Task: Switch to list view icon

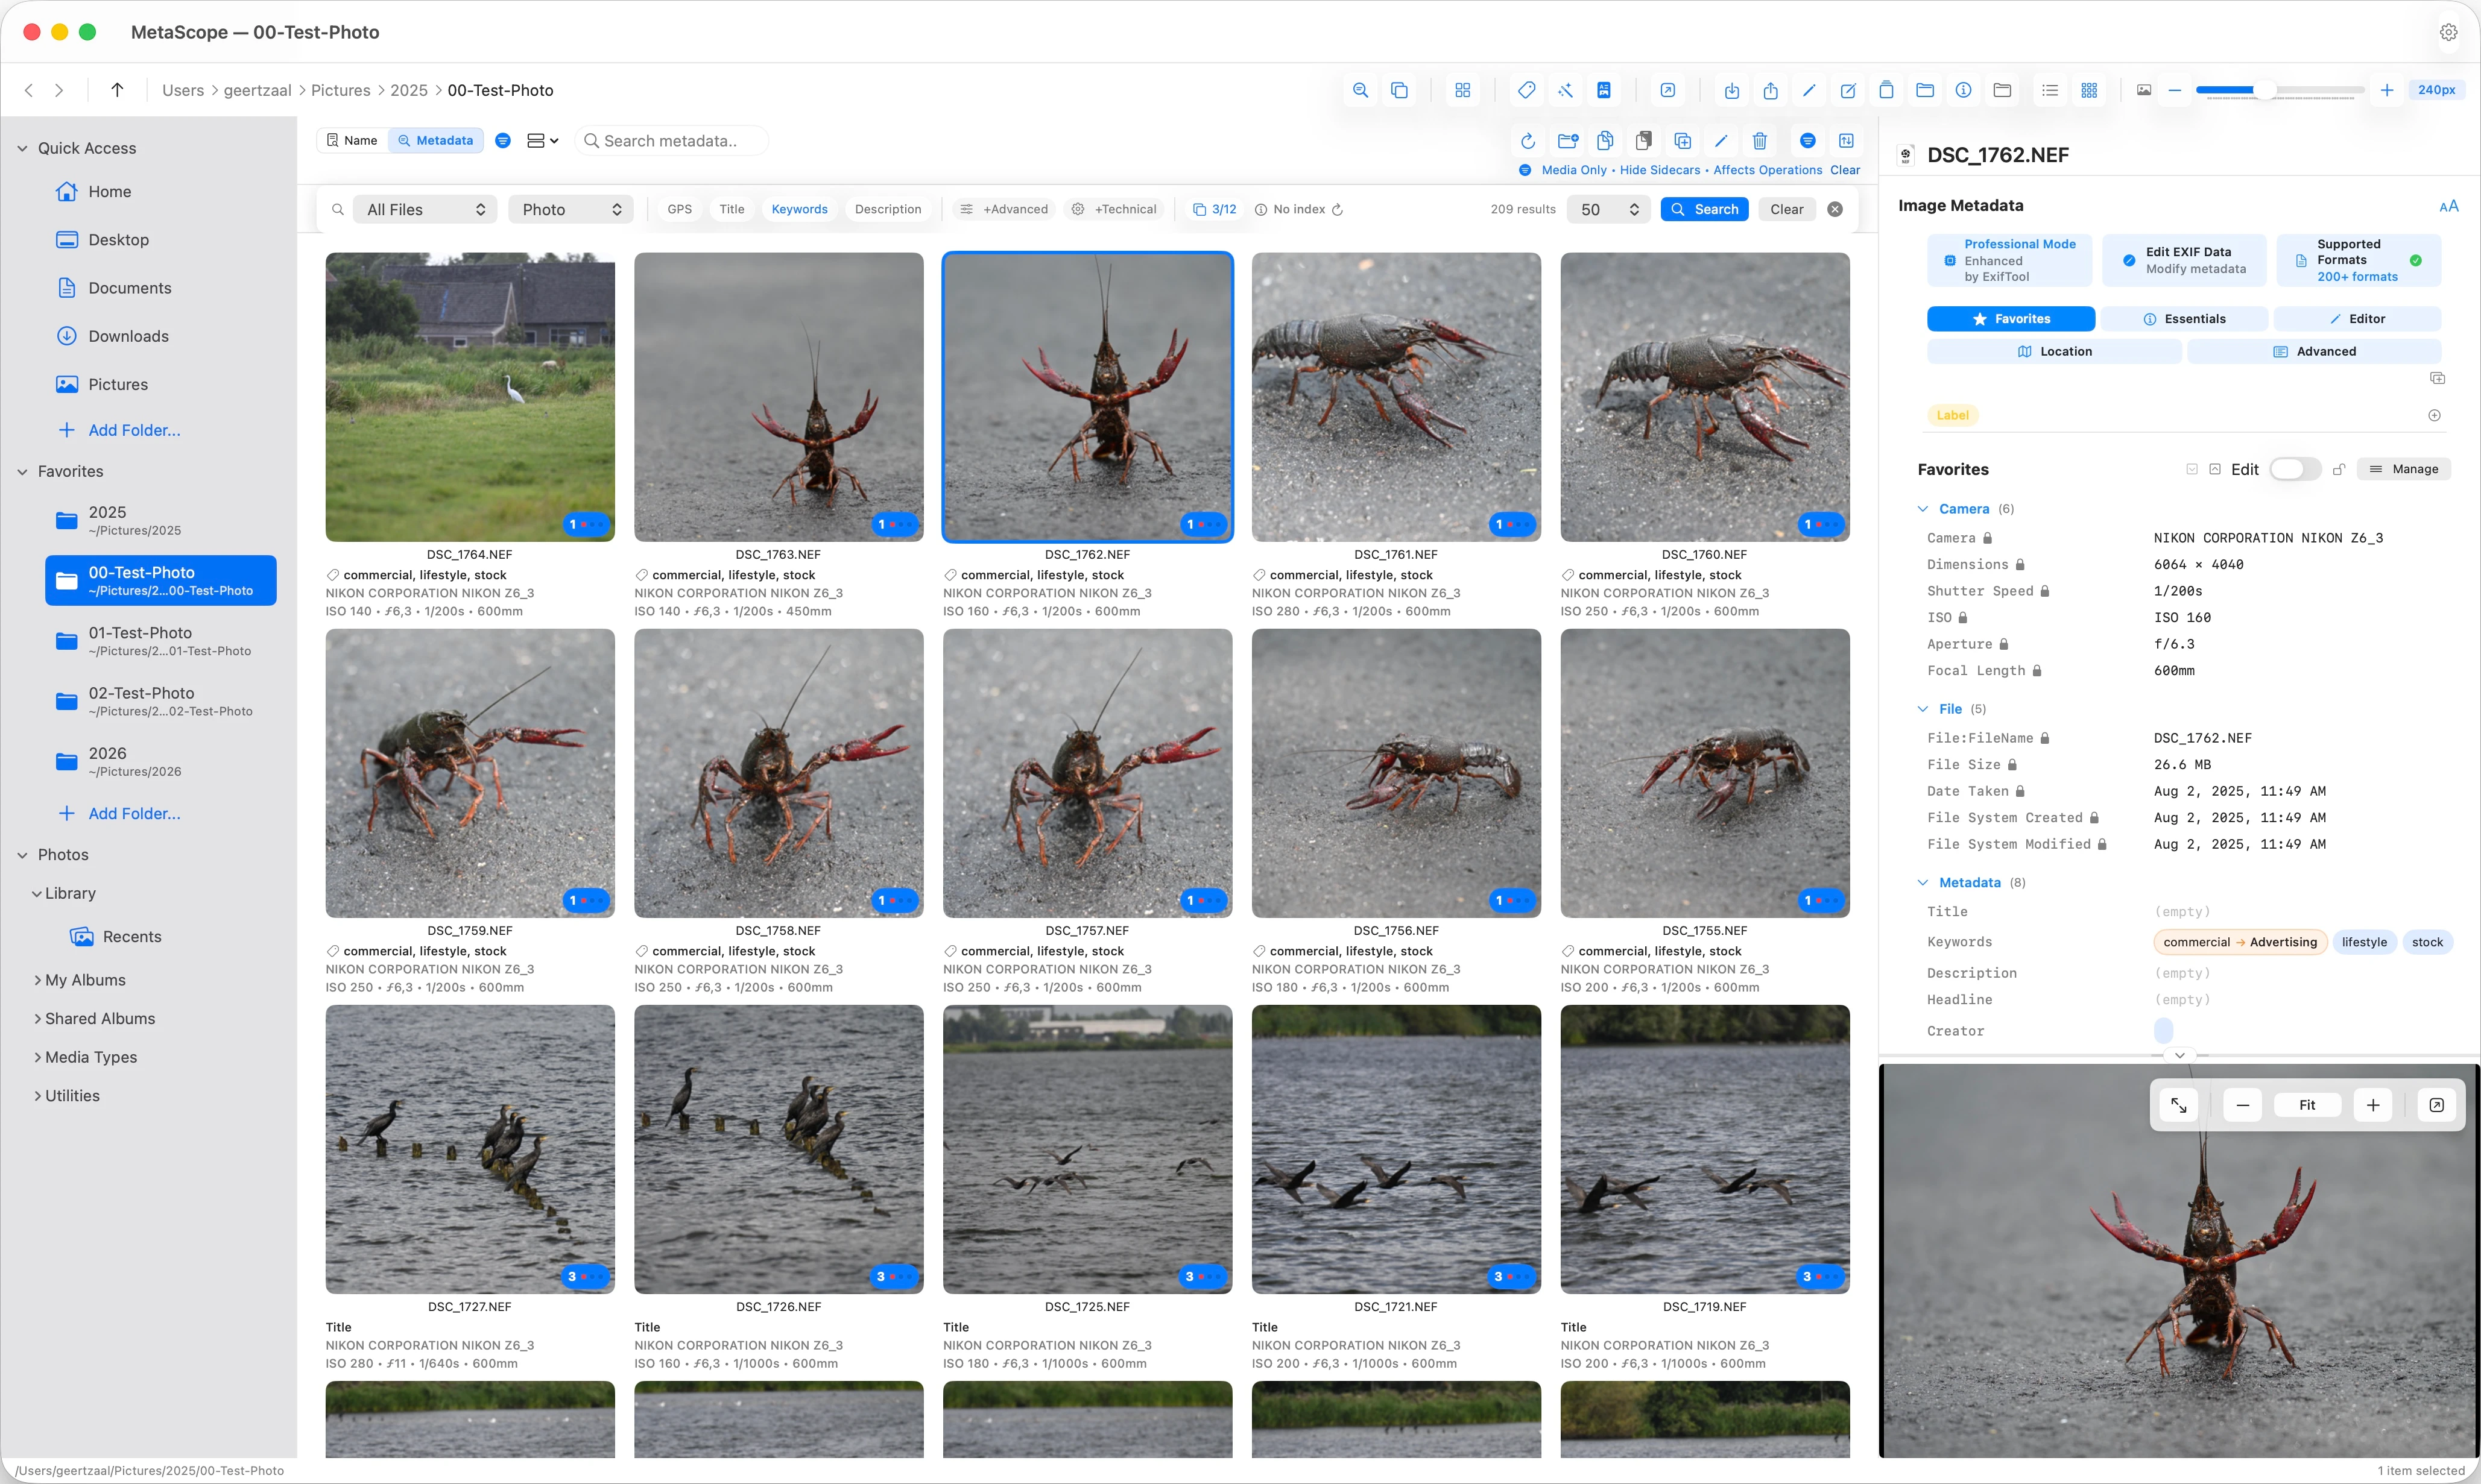Action: [x=2050, y=90]
